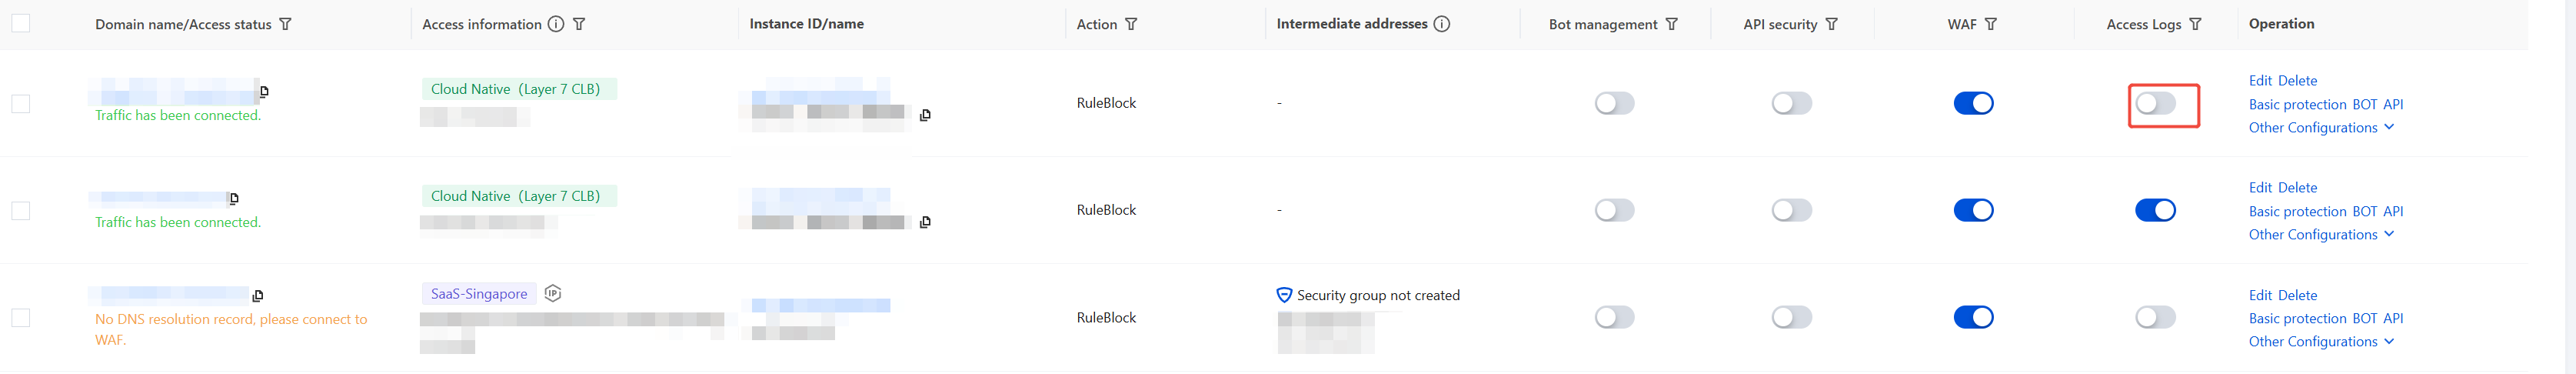Click the filter icon beside Domain name/Access status
2576x374 pixels.
pyautogui.click(x=286, y=24)
